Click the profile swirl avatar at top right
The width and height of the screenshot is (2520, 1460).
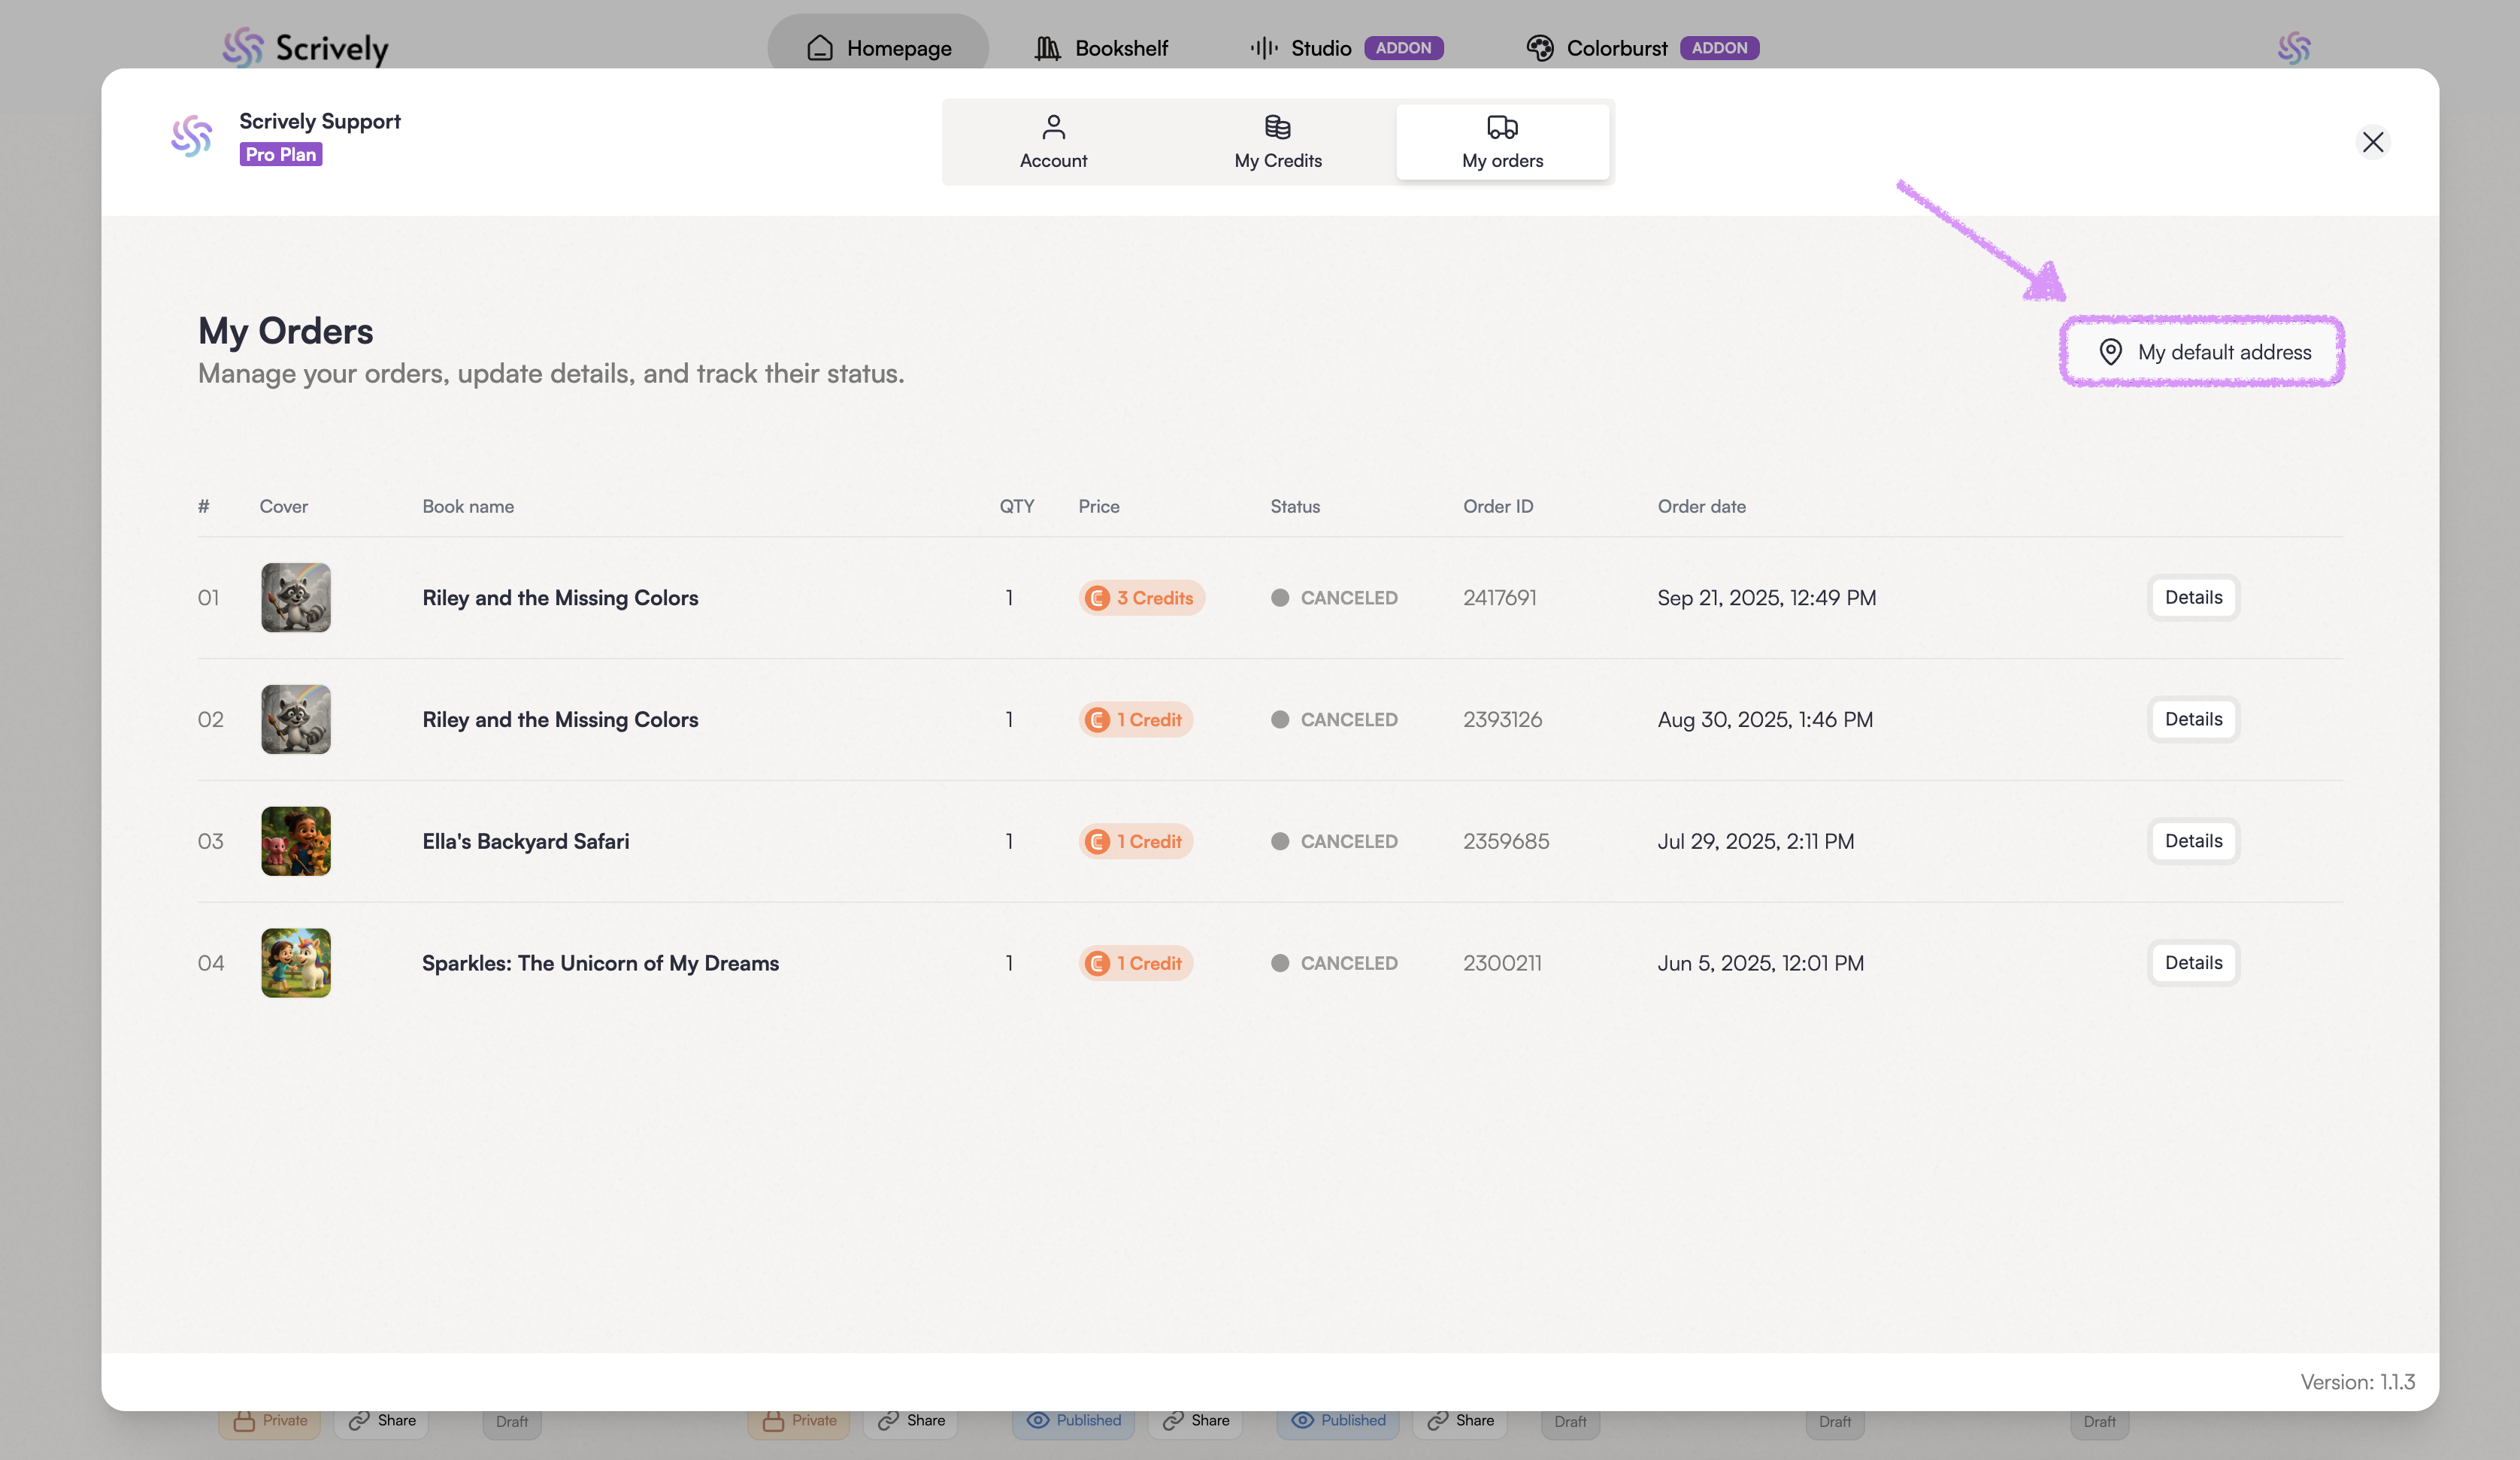click(2294, 48)
